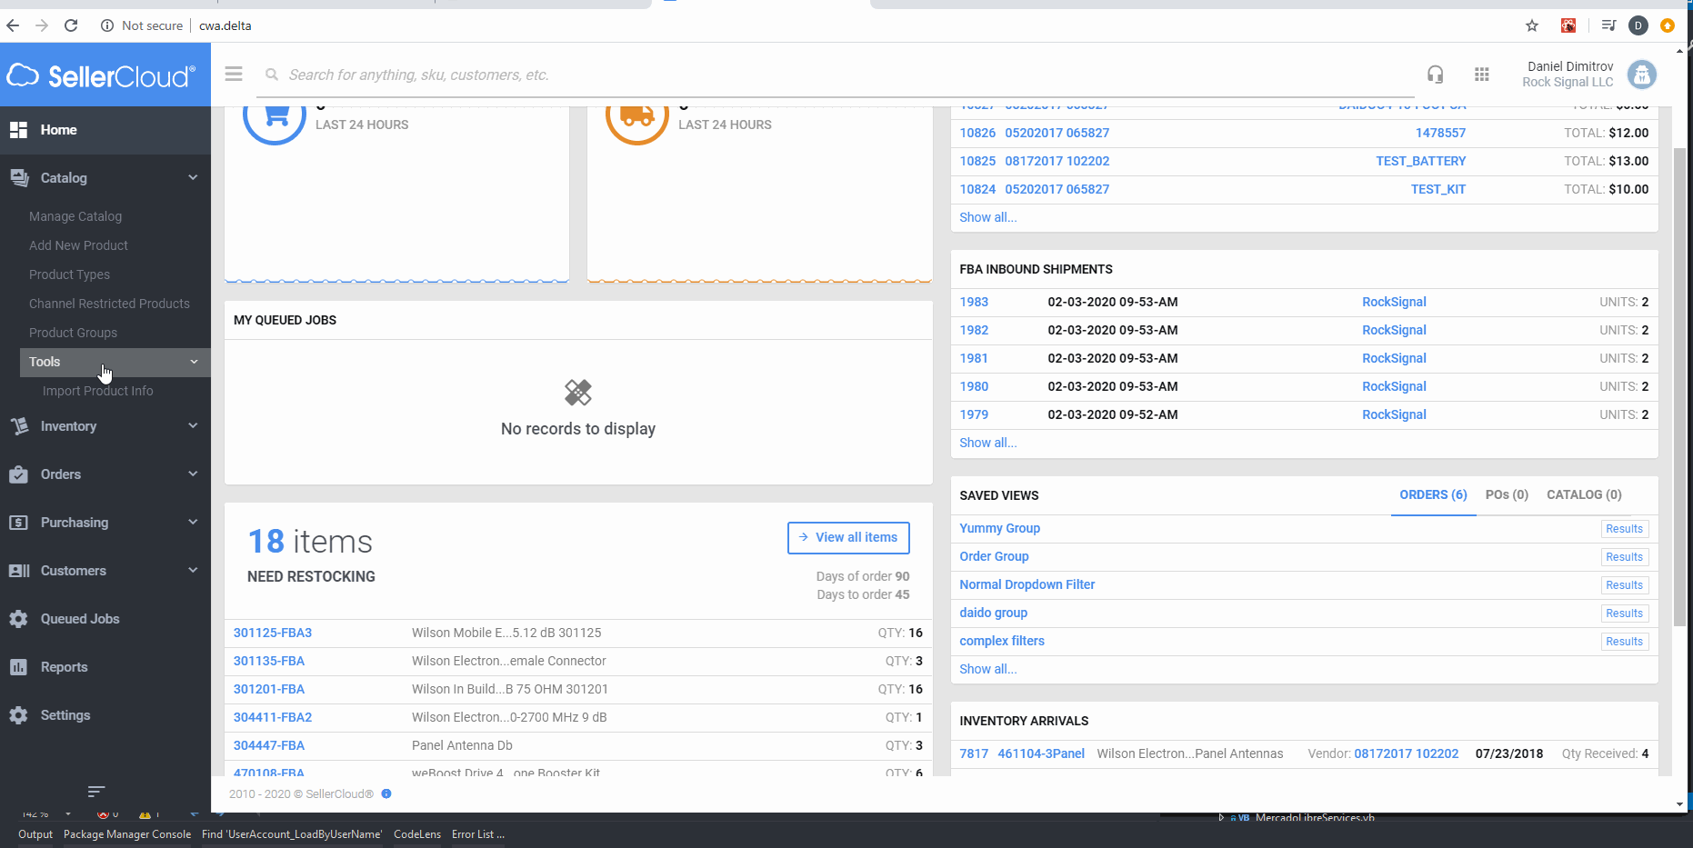Open order 10826 link
Viewport: 1693px width, 848px height.
pyautogui.click(x=977, y=133)
